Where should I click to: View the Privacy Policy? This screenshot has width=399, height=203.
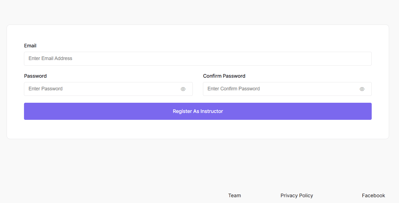[x=297, y=195]
